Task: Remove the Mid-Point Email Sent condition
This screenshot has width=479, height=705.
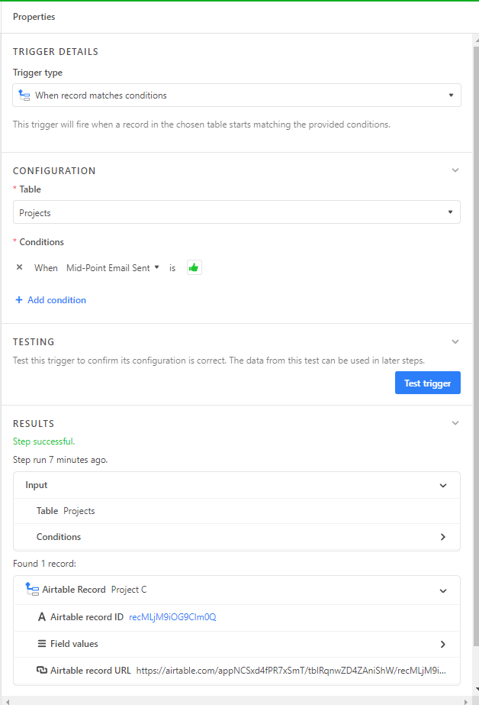Action: (19, 267)
